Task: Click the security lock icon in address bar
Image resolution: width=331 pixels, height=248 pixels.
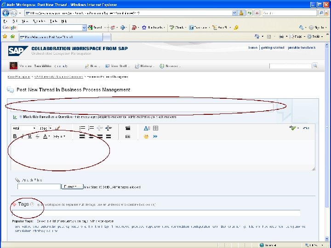Action: click(241, 13)
